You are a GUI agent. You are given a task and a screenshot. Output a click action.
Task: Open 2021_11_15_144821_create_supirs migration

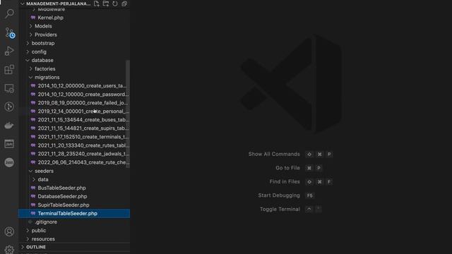pyautogui.click(x=74, y=128)
